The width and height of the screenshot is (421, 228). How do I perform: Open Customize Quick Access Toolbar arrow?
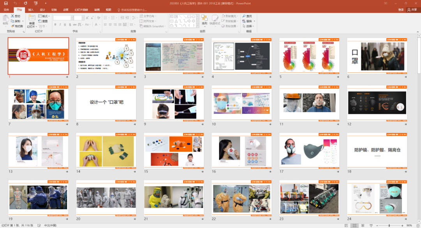45,3
